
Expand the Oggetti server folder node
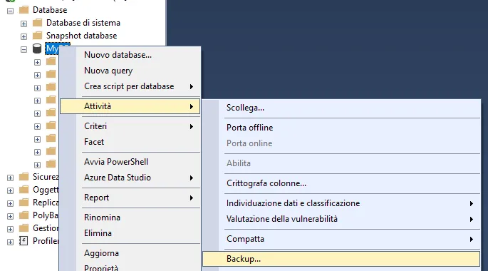pyautogui.click(x=10, y=190)
